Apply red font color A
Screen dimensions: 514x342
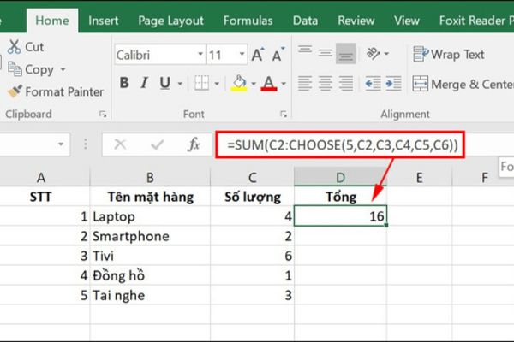[x=269, y=83]
